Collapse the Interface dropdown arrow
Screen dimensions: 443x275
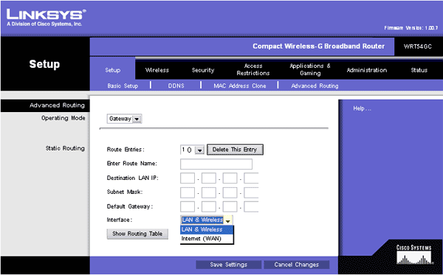click(228, 220)
